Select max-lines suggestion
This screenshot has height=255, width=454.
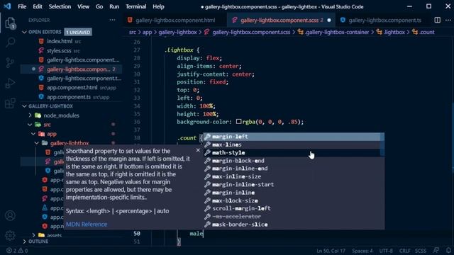(x=292, y=144)
